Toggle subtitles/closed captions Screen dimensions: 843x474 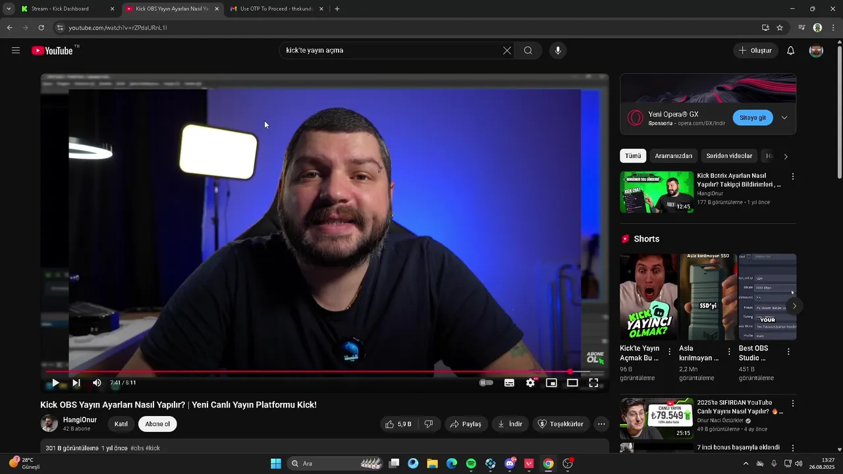(509, 382)
